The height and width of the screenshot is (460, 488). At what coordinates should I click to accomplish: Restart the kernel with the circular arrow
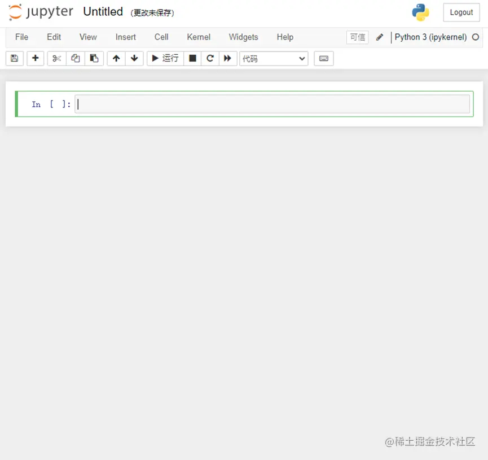pos(210,58)
